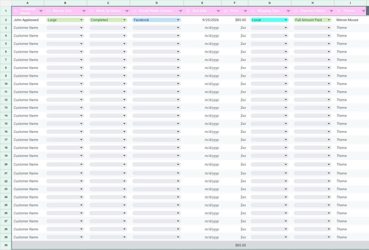The image size is (369, 250).
Task: Click the text-type icon beside Customer Name header
Action: pyautogui.click(x=16, y=11)
